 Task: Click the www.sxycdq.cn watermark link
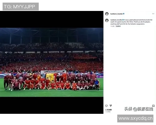point(135,118)
